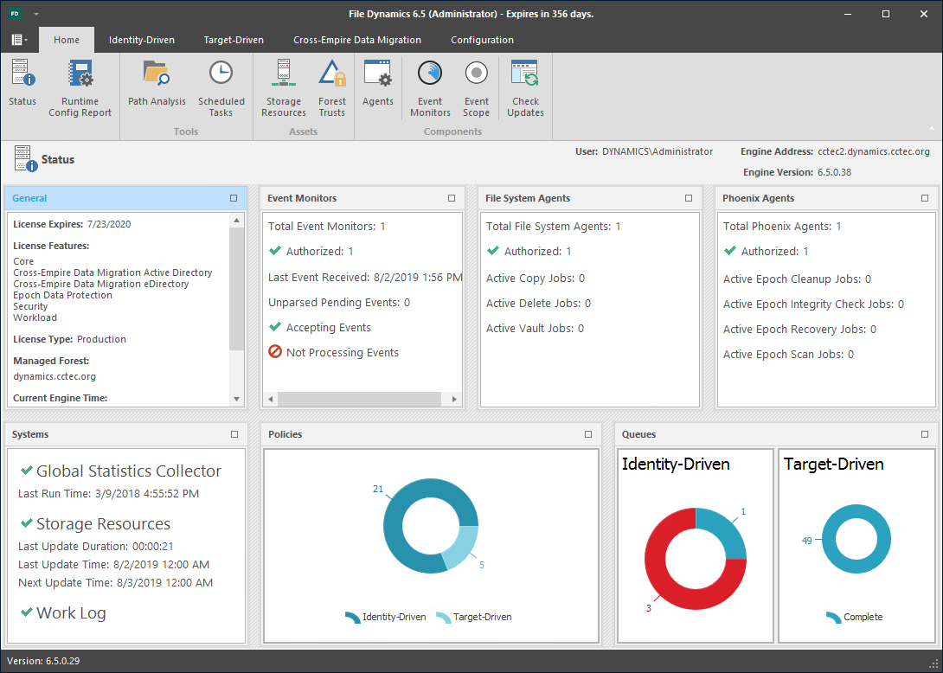Maximize the General panel
Screen dimensions: 943x673
click(234, 198)
